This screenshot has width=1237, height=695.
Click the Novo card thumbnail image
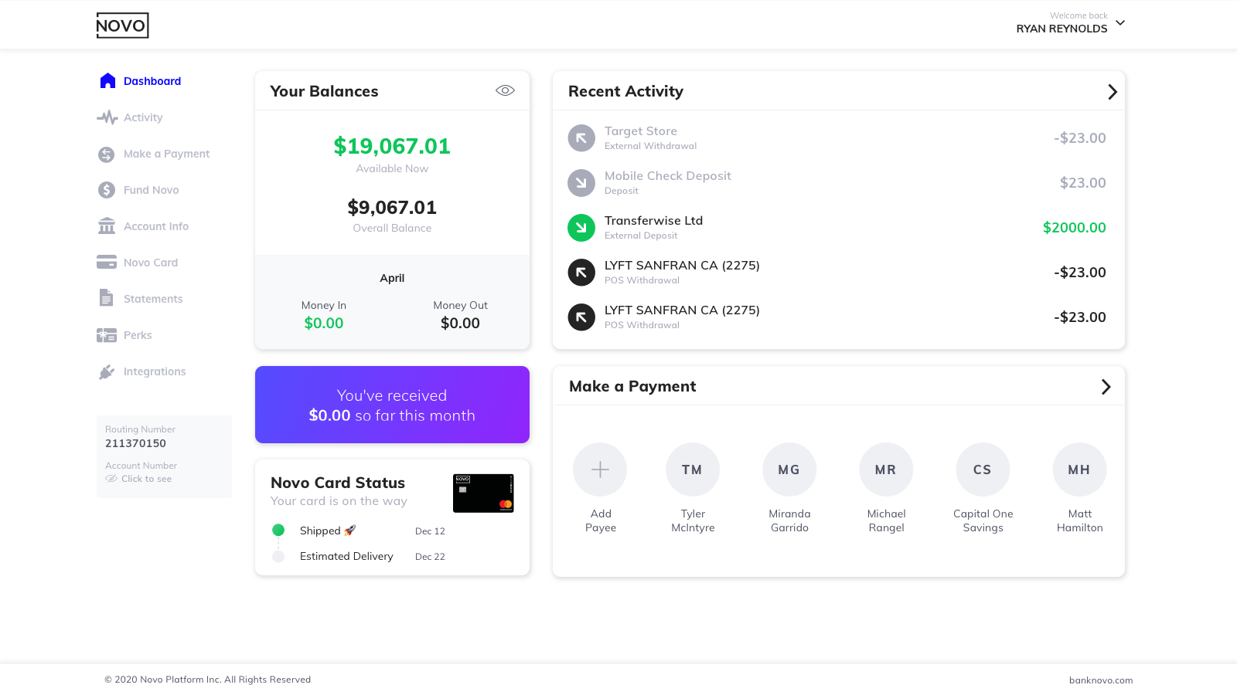click(x=483, y=493)
